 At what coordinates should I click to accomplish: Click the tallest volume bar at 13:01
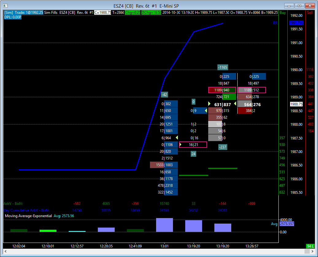(164, 225)
